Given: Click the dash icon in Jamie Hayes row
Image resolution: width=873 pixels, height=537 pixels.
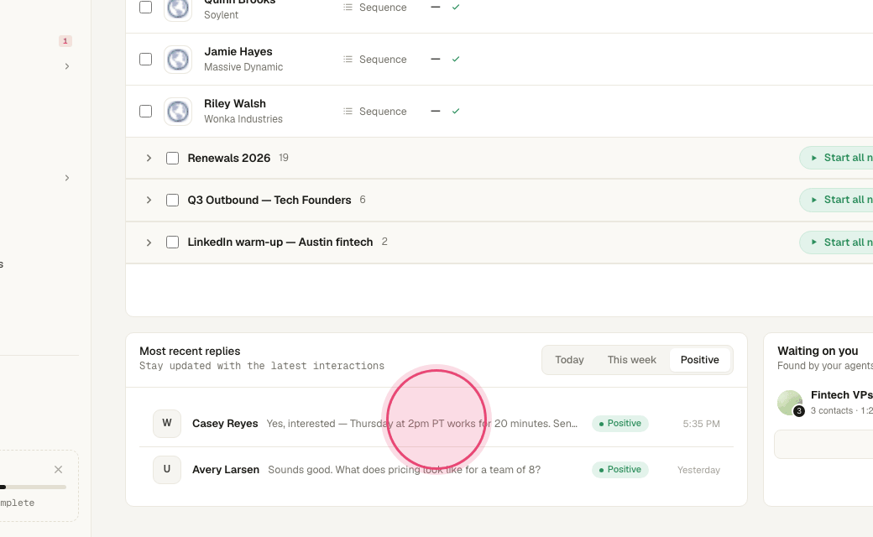Looking at the screenshot, I should coord(436,59).
